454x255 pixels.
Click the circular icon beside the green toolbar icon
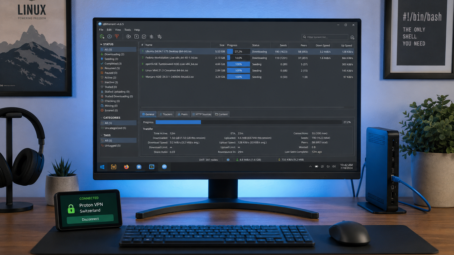[109, 36]
